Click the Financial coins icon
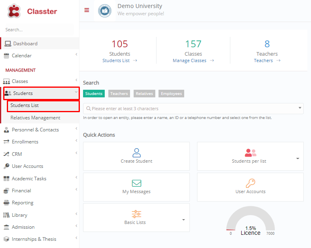 [6, 191]
